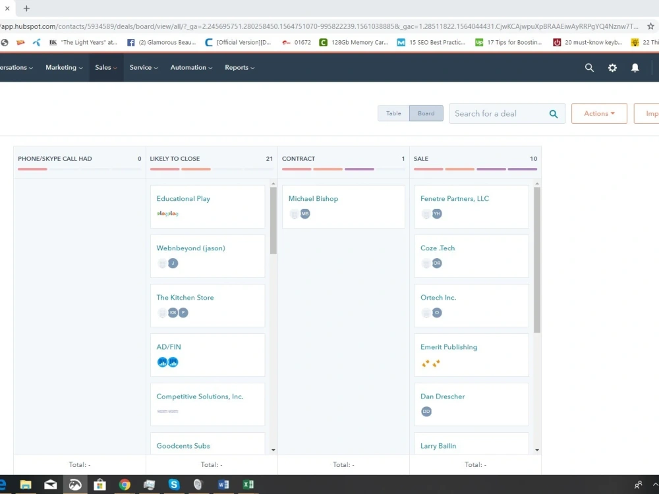Open the Fenetre Partners, LLC deal
This screenshot has height=494, width=659.
455,199
